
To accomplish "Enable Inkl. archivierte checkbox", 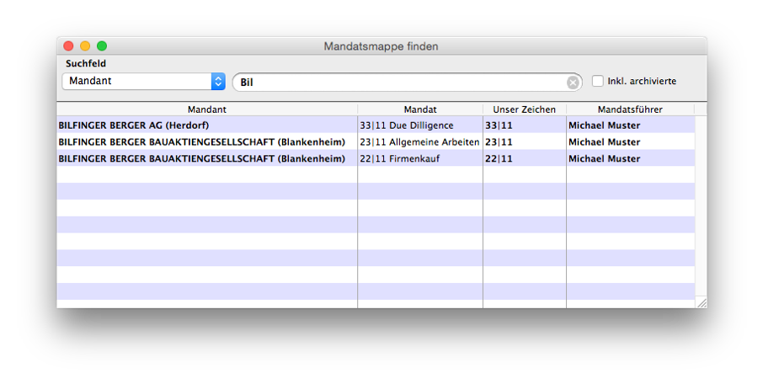I will click(x=598, y=81).
